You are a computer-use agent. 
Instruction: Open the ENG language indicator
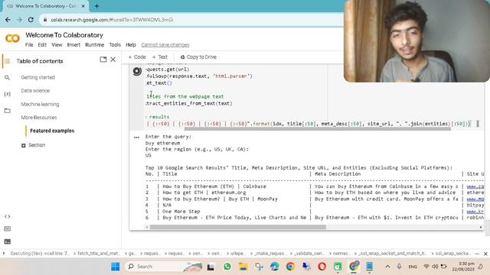click(413, 267)
